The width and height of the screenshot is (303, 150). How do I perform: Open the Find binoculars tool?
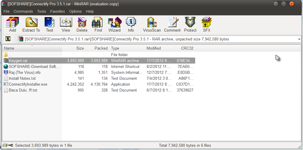(98, 25)
